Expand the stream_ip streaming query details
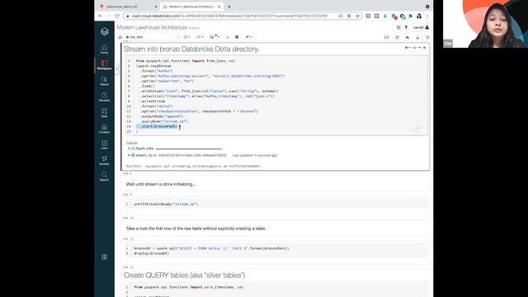The width and height of the screenshot is (528, 297). pos(129,155)
